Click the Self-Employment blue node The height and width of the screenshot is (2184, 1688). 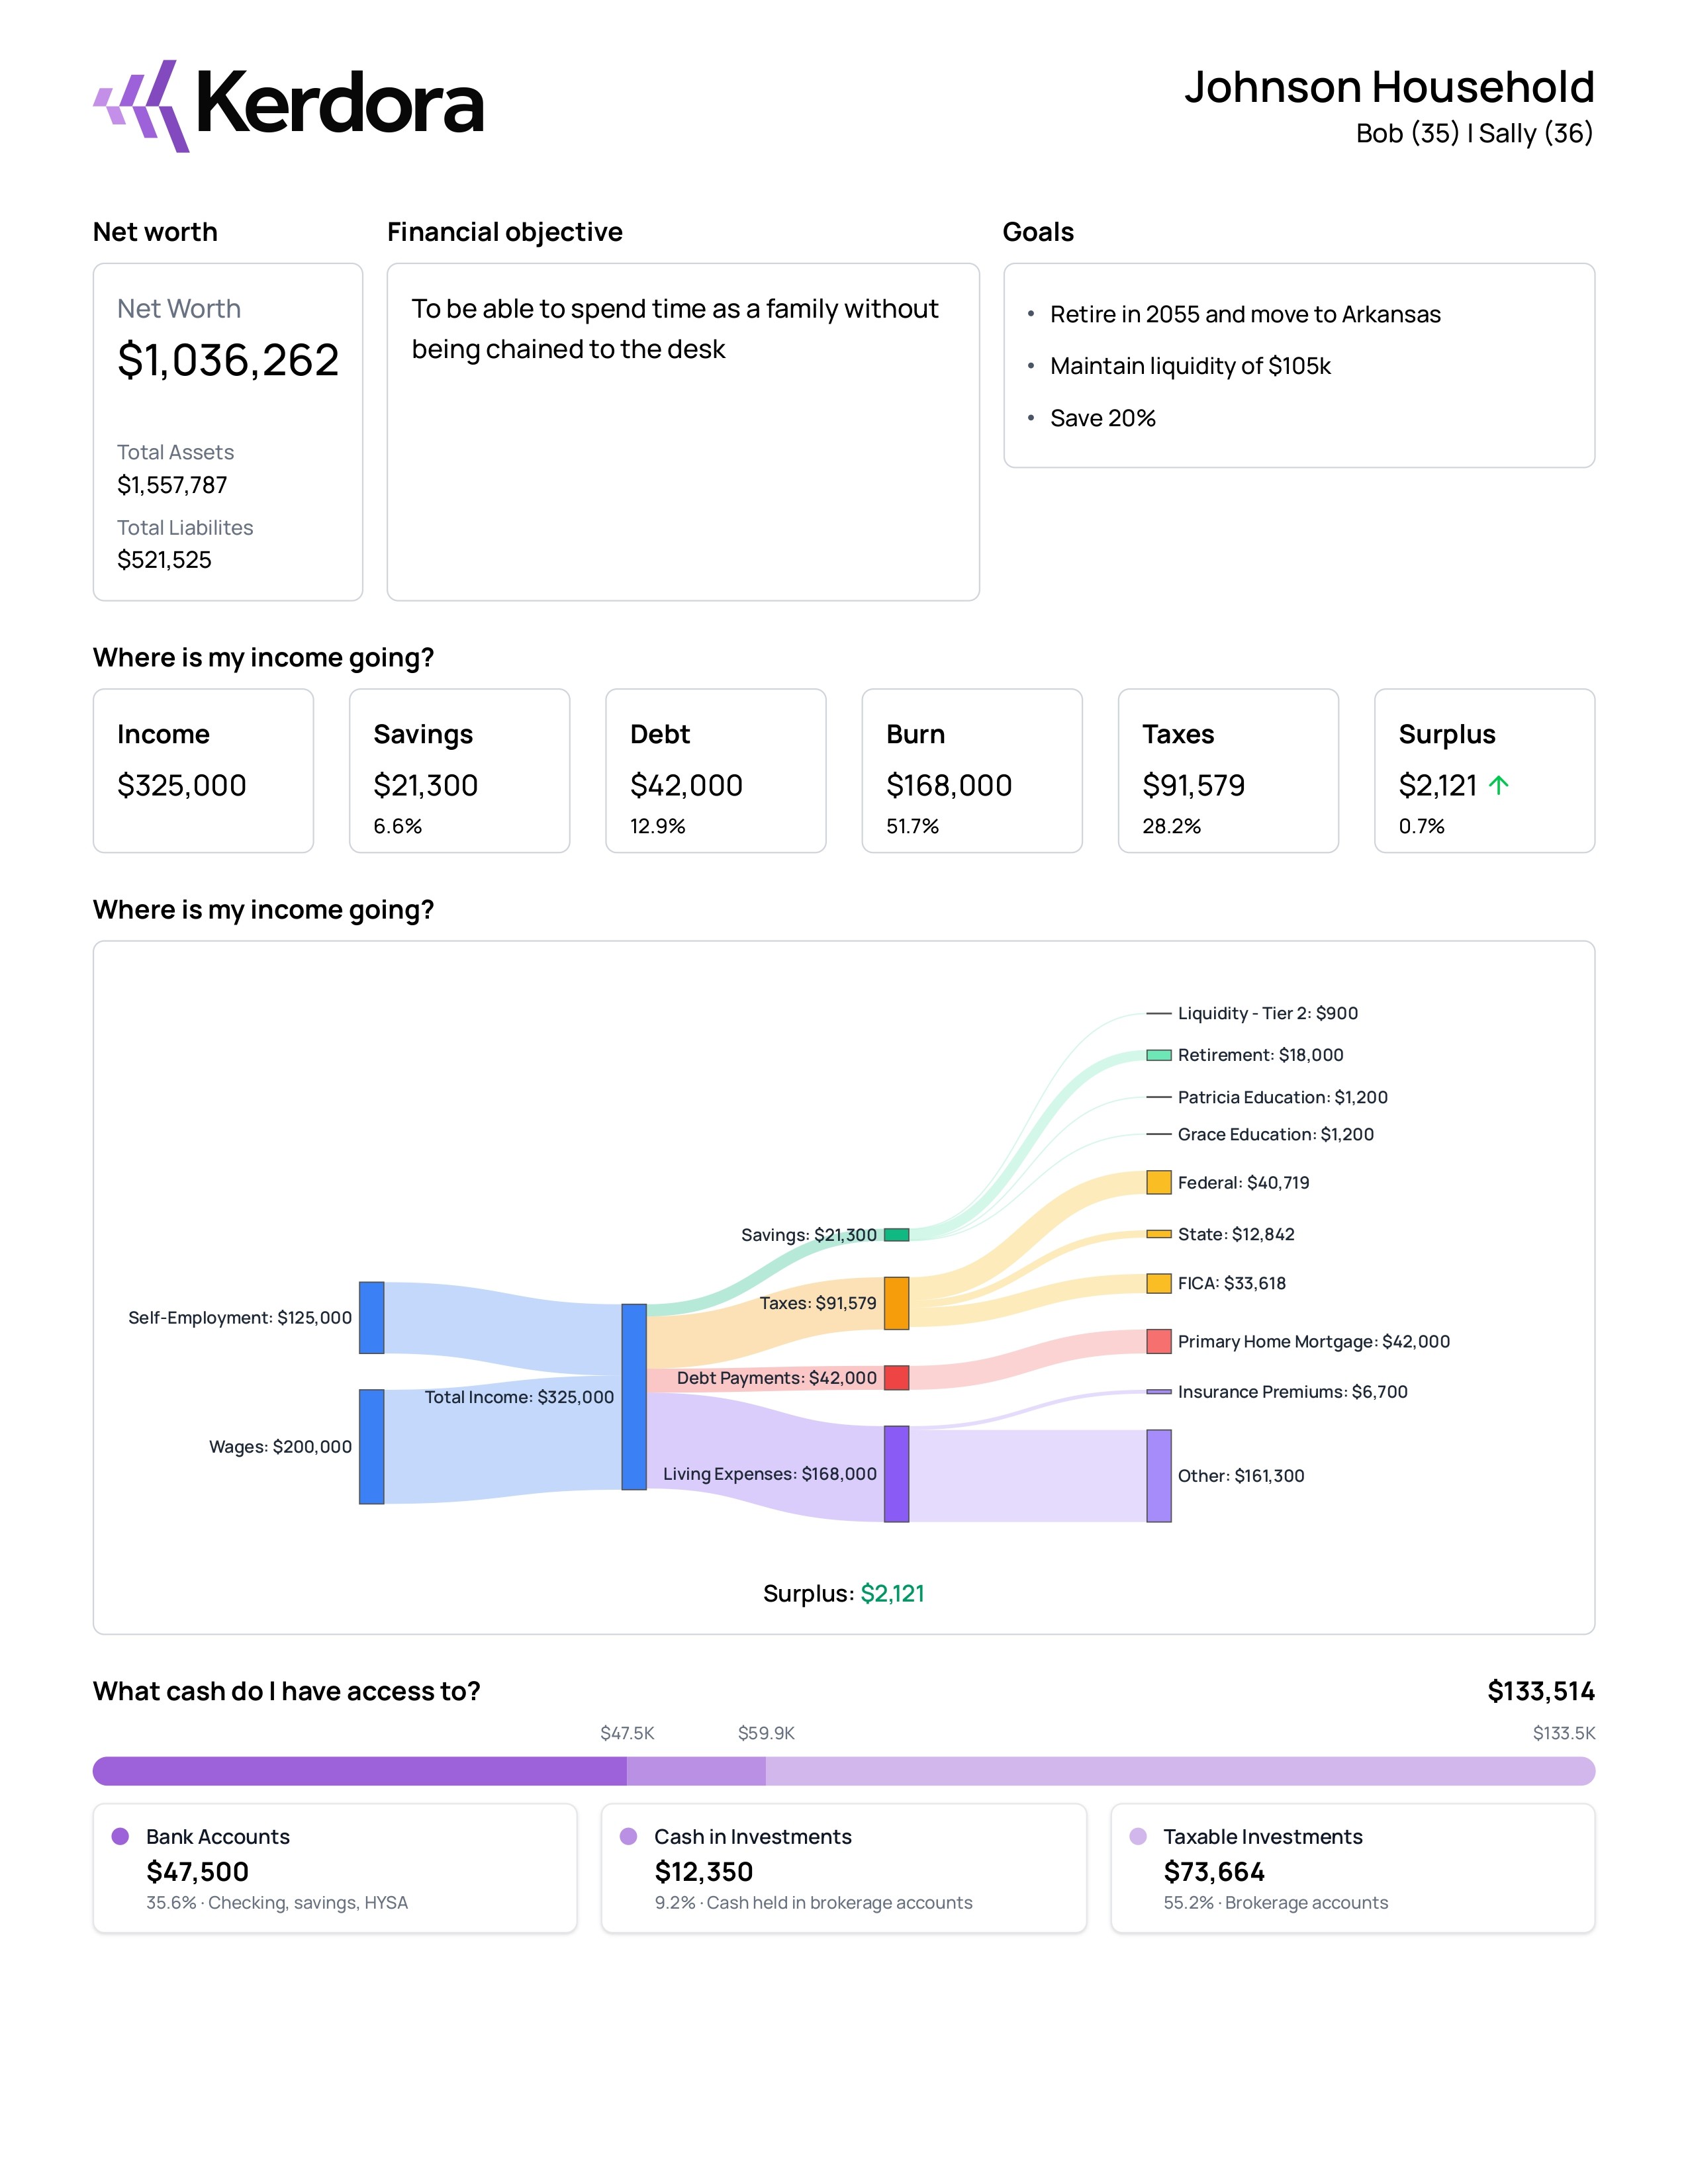pos(371,1317)
